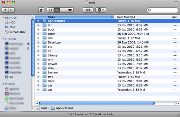The height and width of the screenshot is (117, 180).
Task: Toggle the toolbar with the pill button
Action: point(176,3)
